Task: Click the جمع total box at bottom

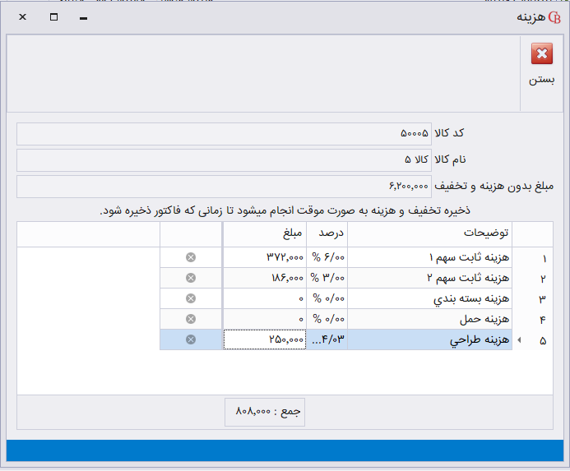Action: (264, 410)
